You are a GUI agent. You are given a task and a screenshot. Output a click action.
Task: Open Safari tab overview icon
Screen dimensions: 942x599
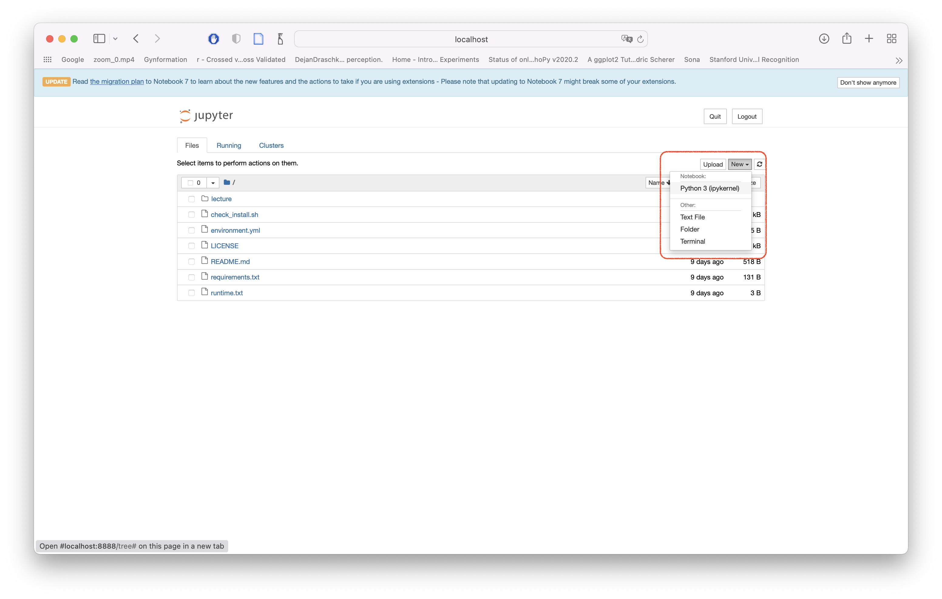891,39
